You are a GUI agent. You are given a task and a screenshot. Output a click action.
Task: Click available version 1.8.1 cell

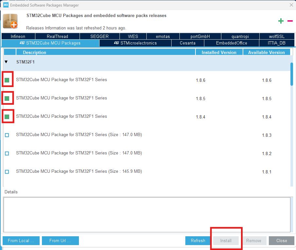coord(267,172)
